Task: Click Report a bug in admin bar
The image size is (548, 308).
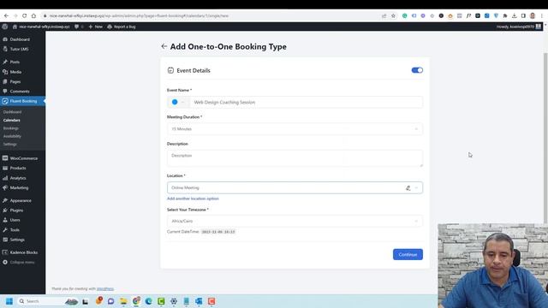Action: [x=122, y=27]
